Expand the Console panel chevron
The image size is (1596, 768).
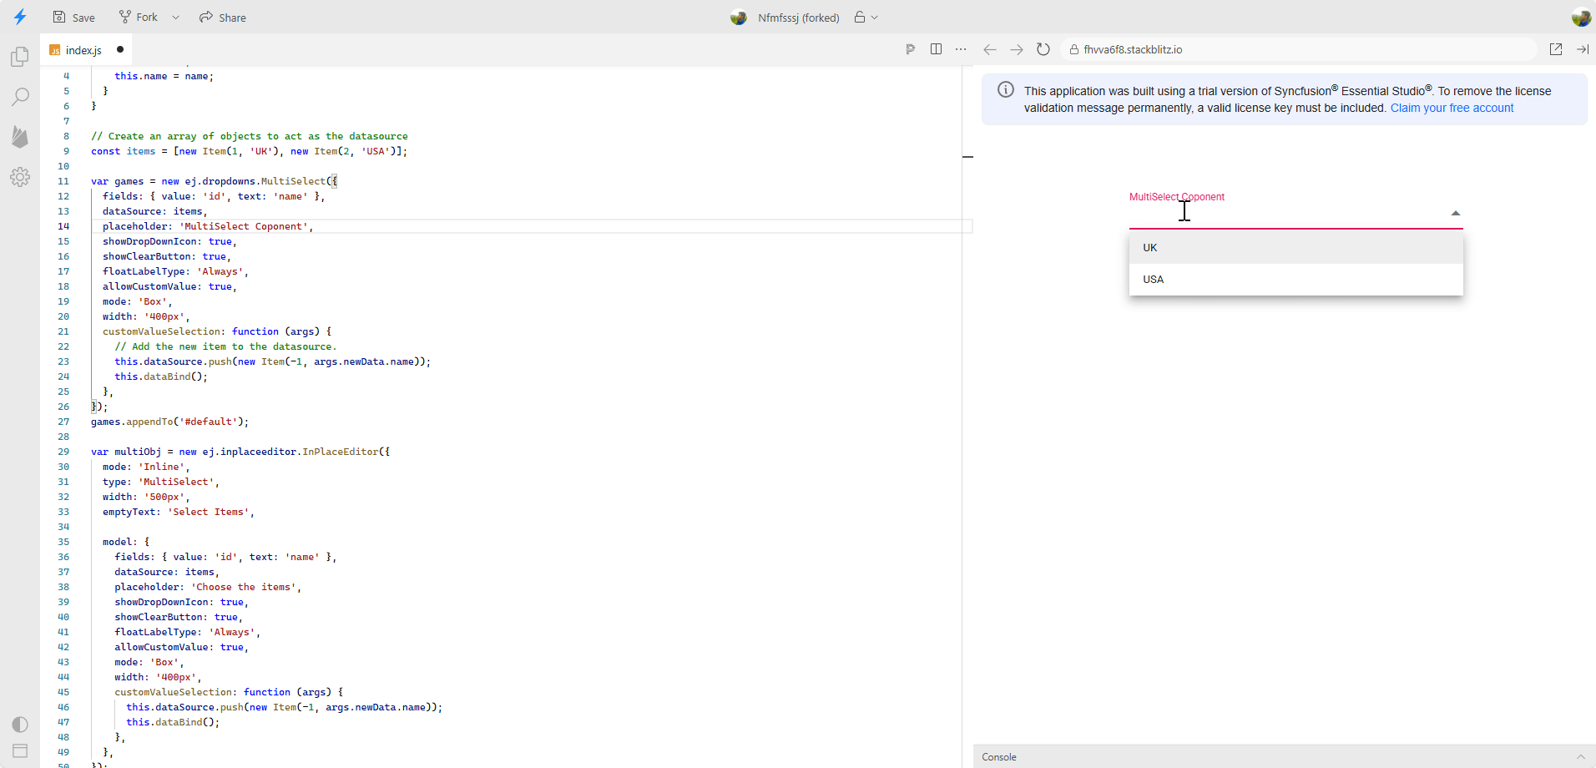tap(1580, 757)
